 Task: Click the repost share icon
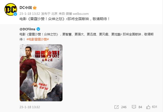pos(116,107)
